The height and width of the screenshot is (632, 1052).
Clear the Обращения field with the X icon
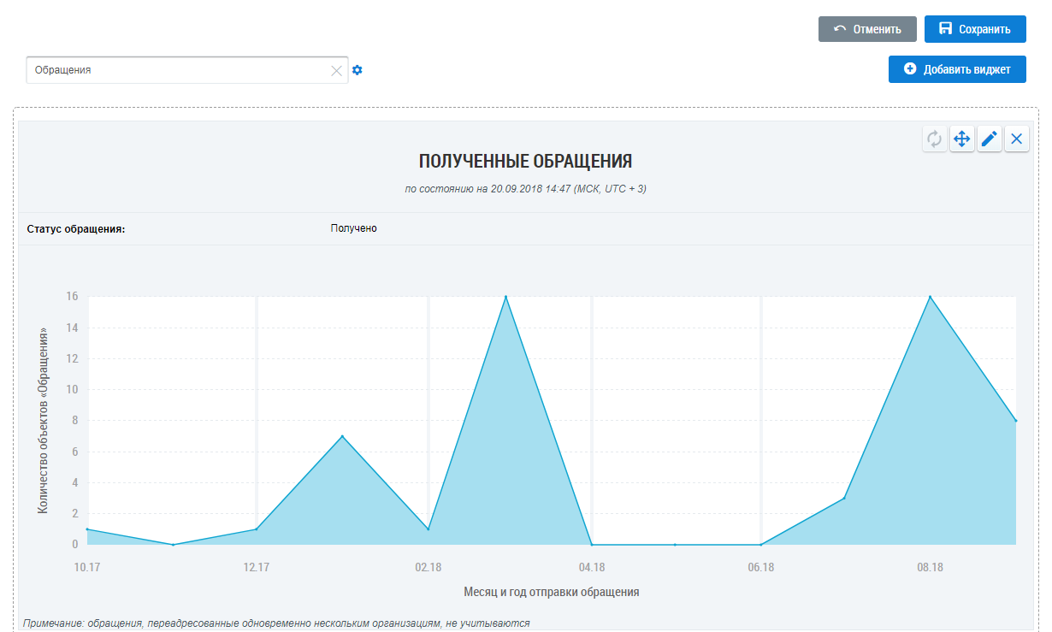(336, 71)
